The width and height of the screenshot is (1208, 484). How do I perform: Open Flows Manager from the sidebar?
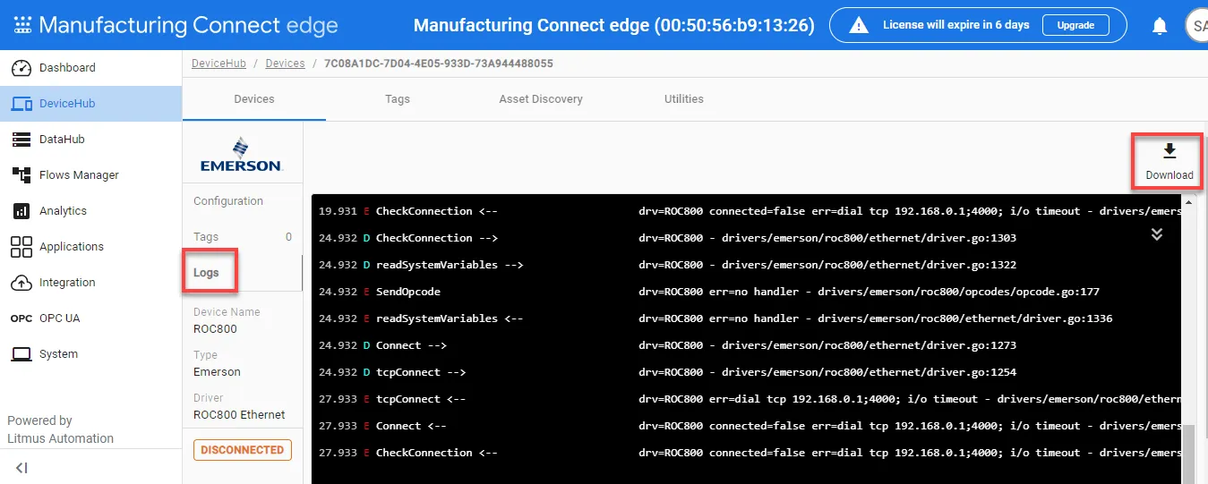91,175
